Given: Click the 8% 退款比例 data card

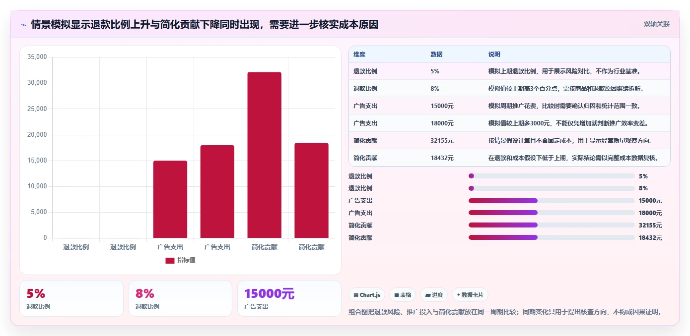Looking at the screenshot, I should click(180, 298).
